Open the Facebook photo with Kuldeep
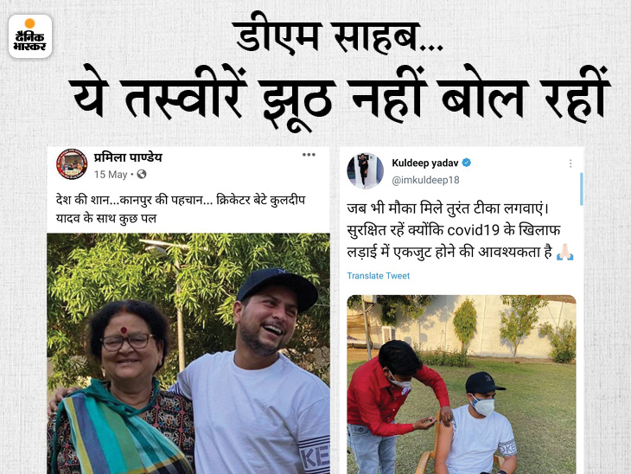This screenshot has width=631, height=474. [188, 354]
